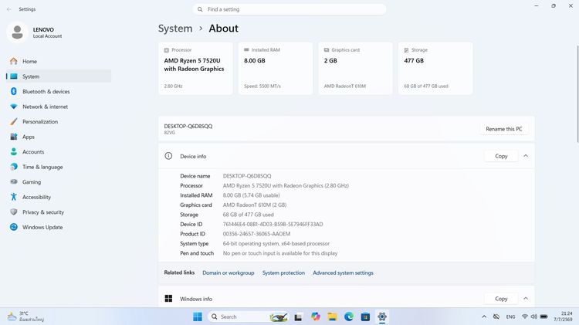
Task: Select the Privacy & security menu item
Action: tap(42, 212)
